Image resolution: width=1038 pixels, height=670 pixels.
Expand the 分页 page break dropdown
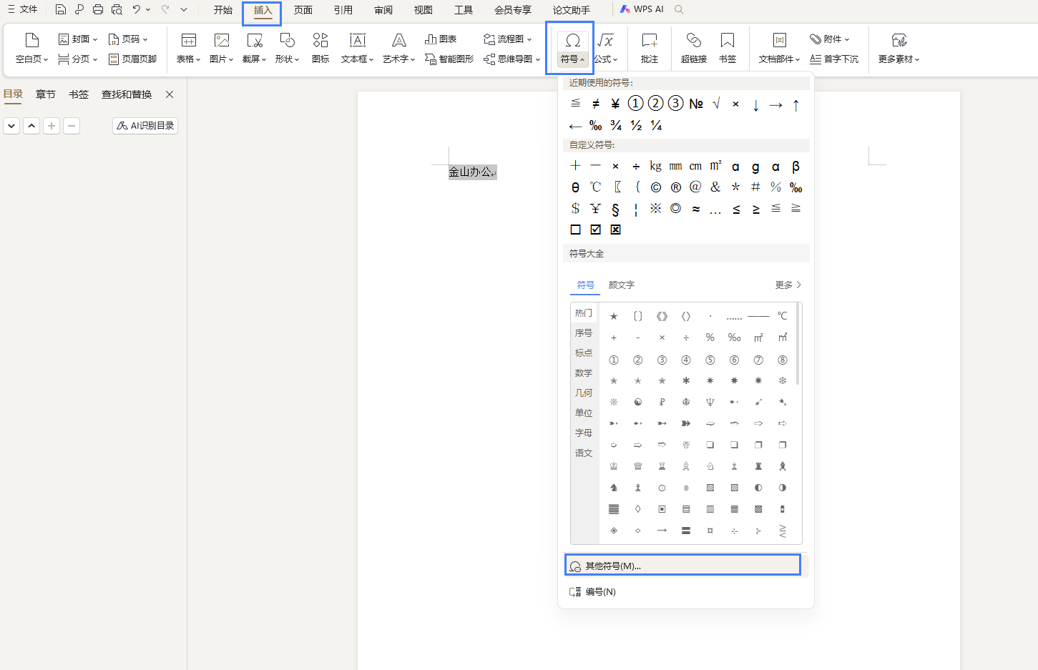pos(94,59)
